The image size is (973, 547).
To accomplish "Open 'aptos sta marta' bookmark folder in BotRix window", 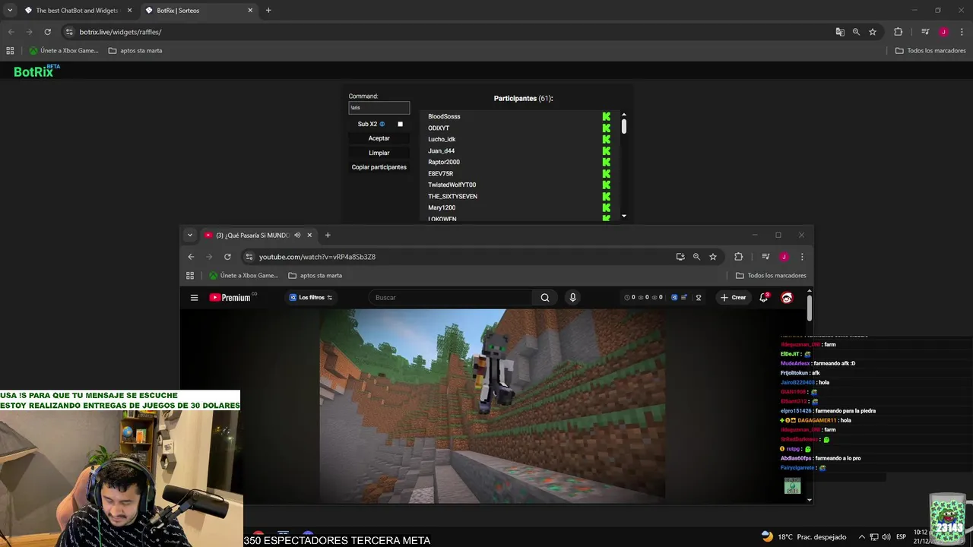I will (x=135, y=51).
